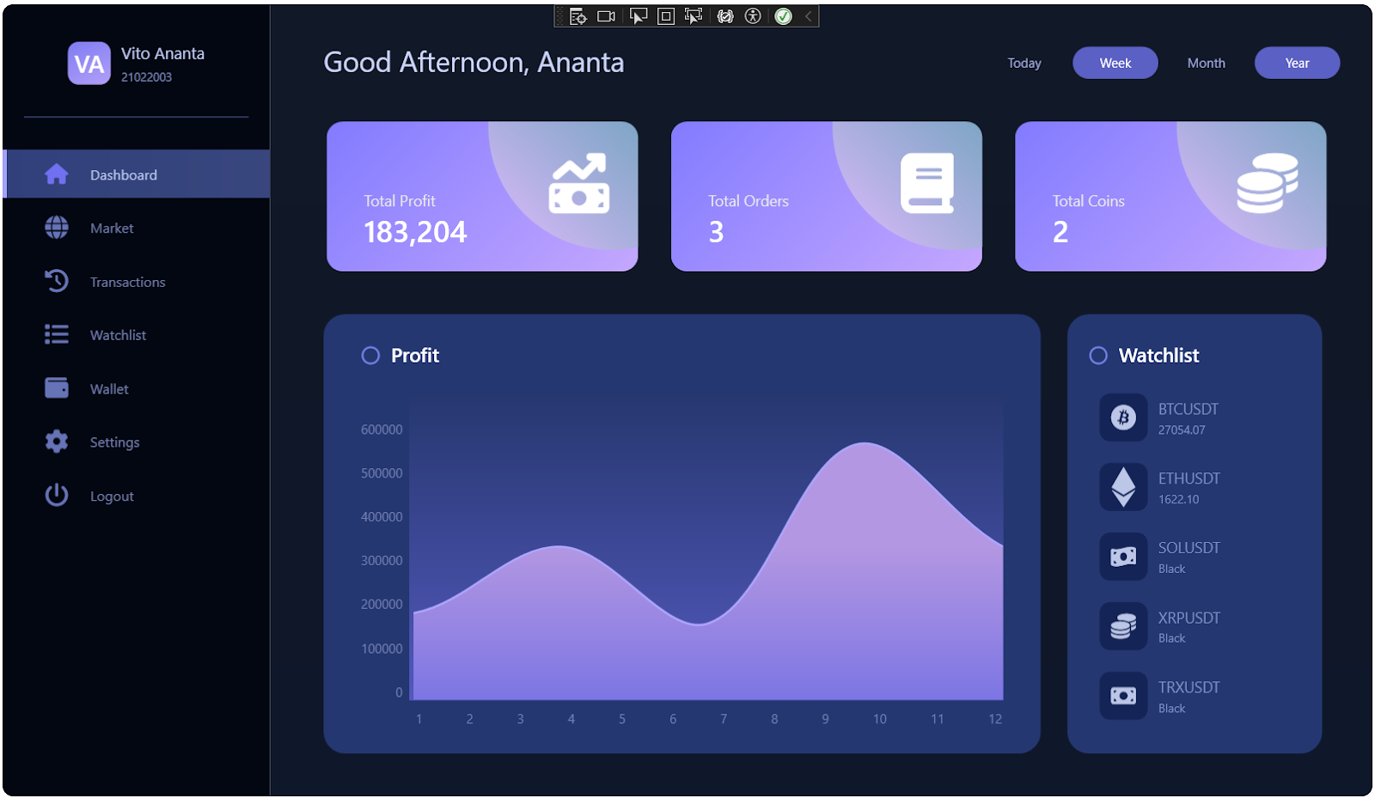Click the Transactions history clock icon
The height and width of the screenshot is (798, 1375).
(57, 281)
